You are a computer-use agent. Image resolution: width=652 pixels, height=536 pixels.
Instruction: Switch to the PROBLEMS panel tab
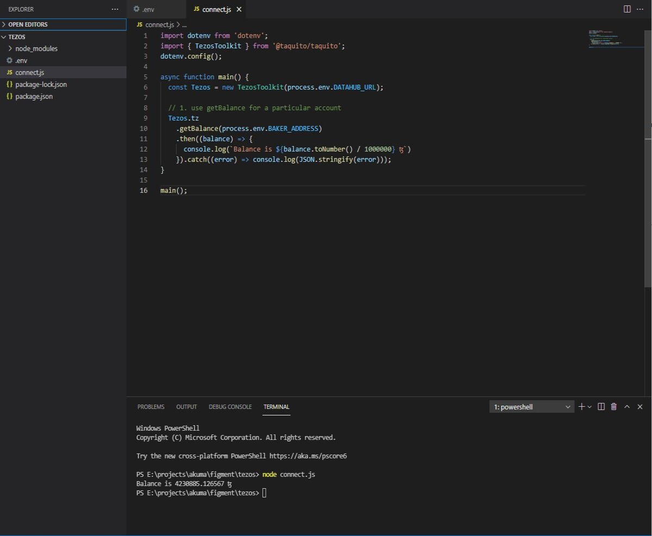coord(151,407)
